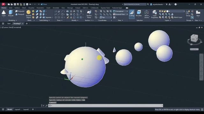The width and height of the screenshot is (204, 114).
Task: Close the command line panel
Action: tap(43, 105)
